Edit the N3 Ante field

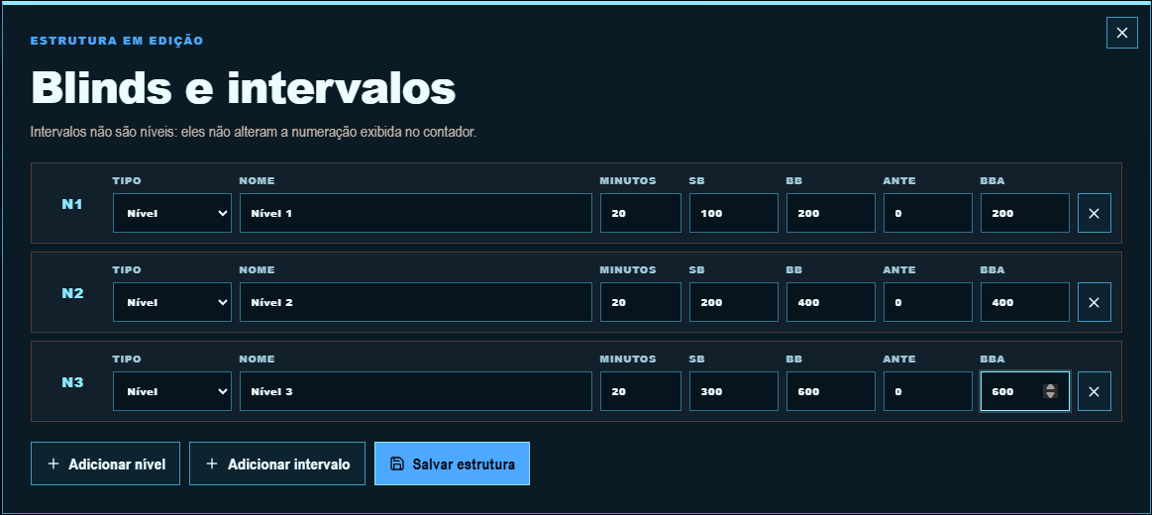coord(928,391)
